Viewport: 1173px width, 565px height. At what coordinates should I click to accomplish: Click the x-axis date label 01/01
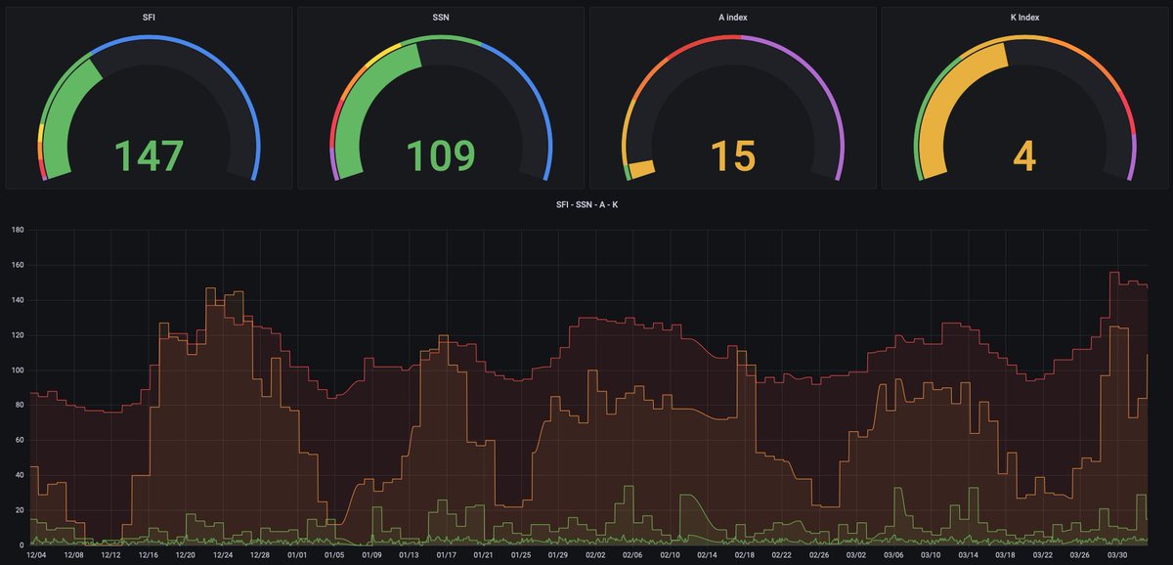(297, 554)
